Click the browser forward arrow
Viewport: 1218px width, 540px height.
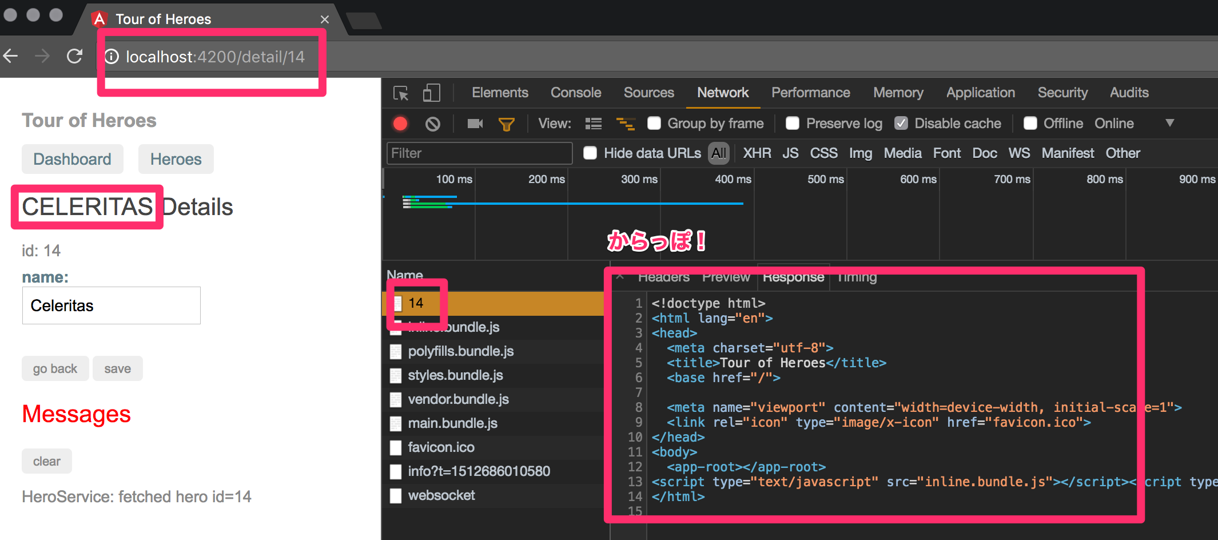pos(42,56)
